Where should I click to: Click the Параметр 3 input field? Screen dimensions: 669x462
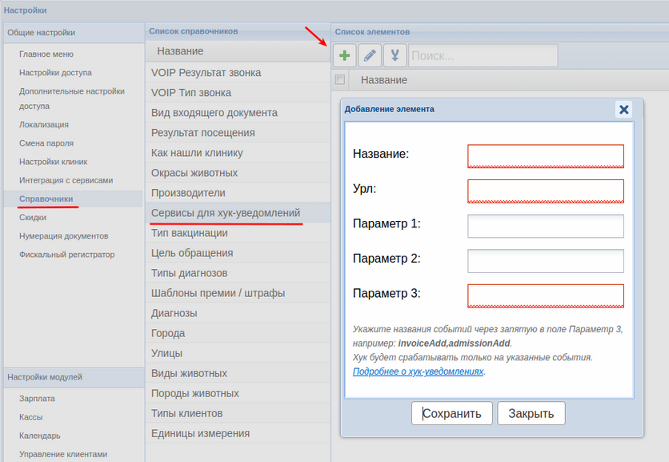coord(545,296)
